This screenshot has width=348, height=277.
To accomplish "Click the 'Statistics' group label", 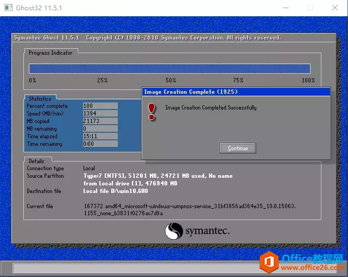I will pos(40,99).
